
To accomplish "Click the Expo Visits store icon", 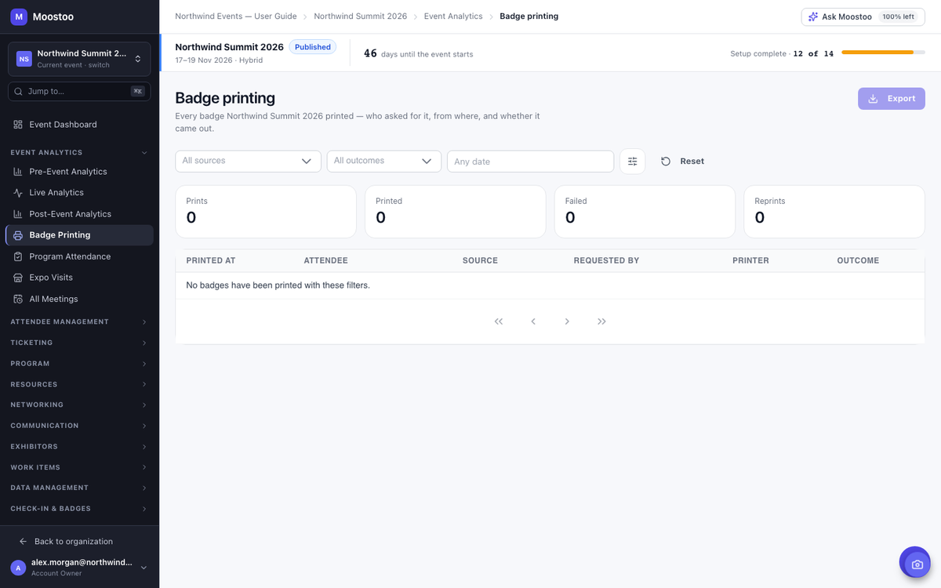I will [x=18, y=278].
